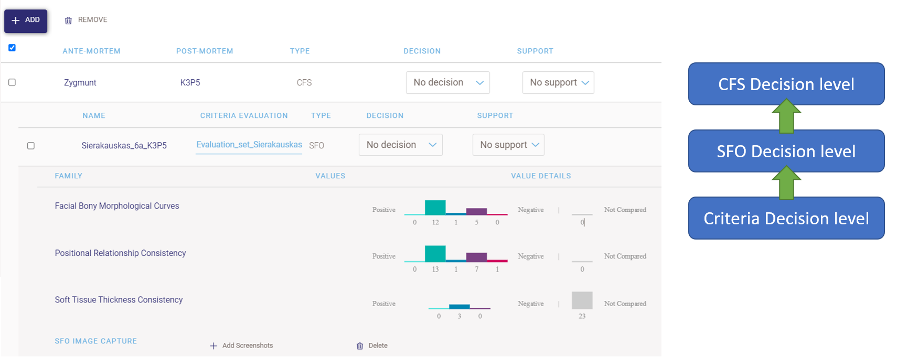The height and width of the screenshot is (358, 897).
Task: Click the gray Not Compared bar for Soft Tissue
Action: click(582, 300)
